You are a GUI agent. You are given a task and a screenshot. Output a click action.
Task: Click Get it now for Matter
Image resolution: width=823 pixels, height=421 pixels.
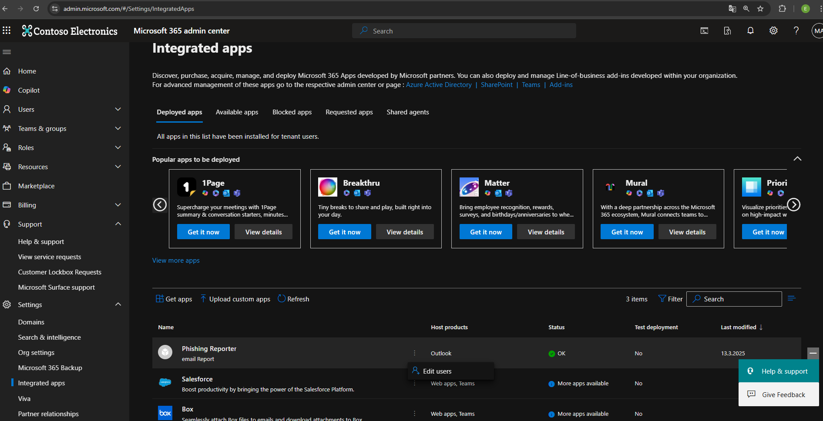coord(486,232)
